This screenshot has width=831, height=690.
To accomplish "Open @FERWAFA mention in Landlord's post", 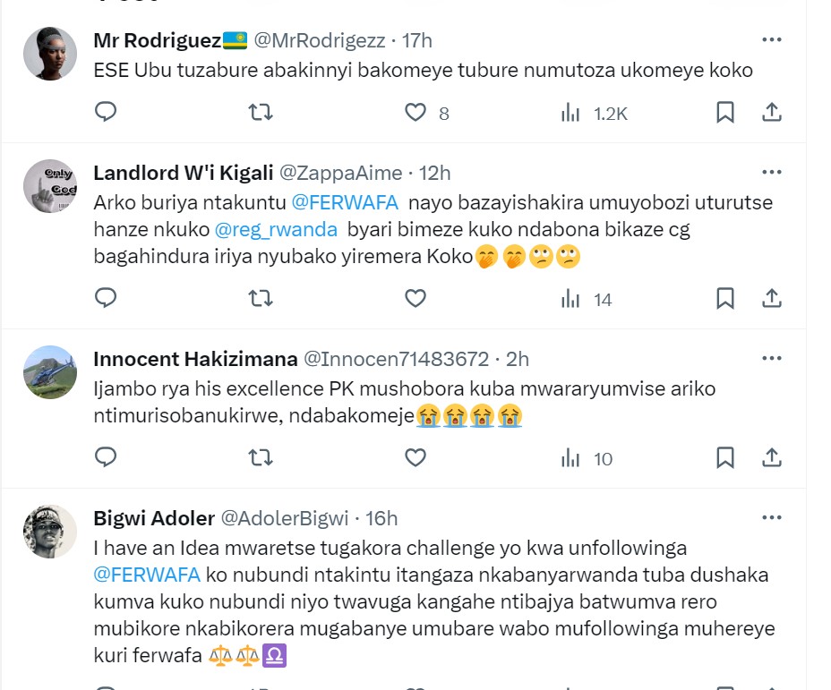I will pos(346,202).
